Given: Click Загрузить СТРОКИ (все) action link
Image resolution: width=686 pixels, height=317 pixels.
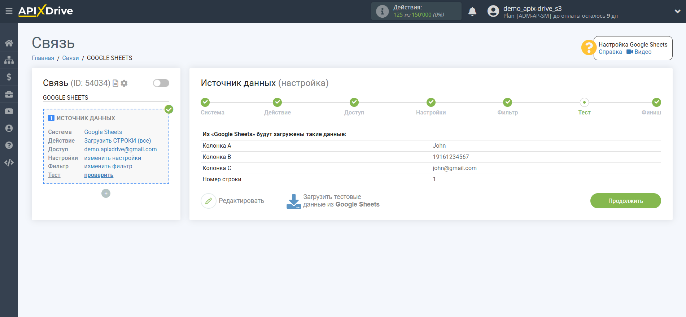Looking at the screenshot, I should click(x=118, y=140).
